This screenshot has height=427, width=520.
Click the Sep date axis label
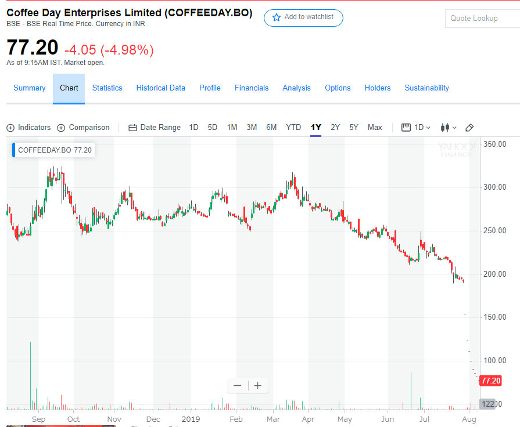click(38, 419)
